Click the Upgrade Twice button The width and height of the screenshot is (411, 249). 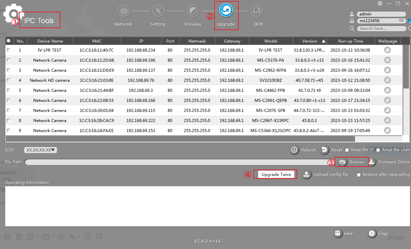point(276,174)
